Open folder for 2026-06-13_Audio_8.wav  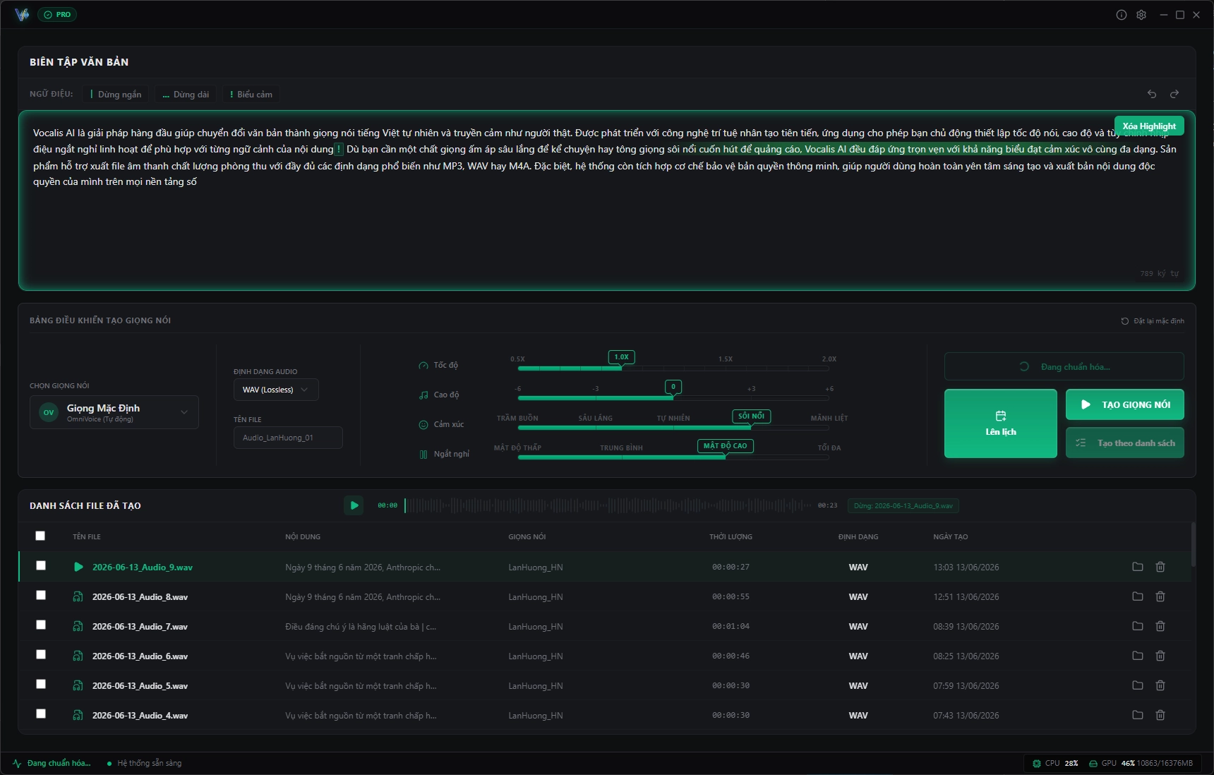pos(1138,596)
